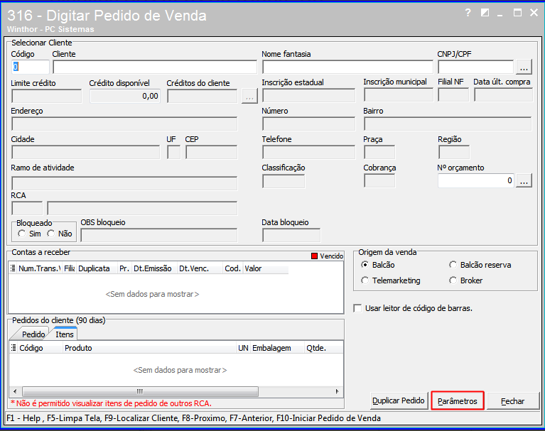This screenshot has width=545, height=431.
Task: Select Telemarketing radio option
Action: click(x=365, y=280)
